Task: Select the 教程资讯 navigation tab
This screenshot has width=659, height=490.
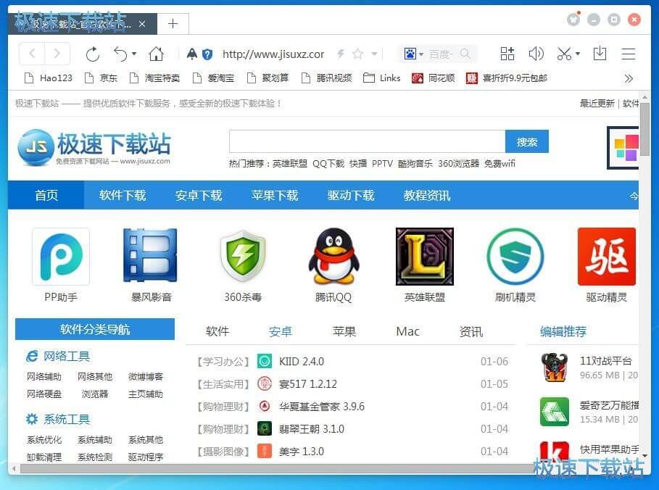Action: [426, 196]
